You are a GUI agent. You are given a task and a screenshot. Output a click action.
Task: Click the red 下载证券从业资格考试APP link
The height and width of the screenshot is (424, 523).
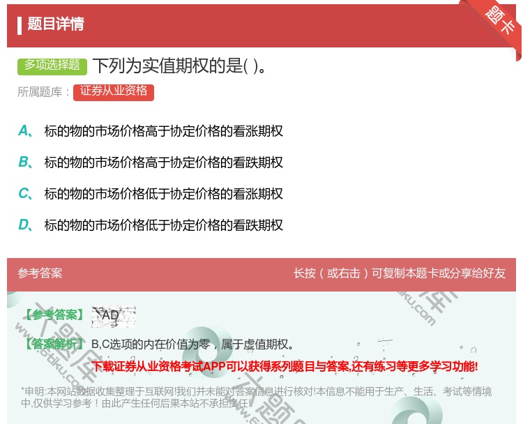pos(285,366)
